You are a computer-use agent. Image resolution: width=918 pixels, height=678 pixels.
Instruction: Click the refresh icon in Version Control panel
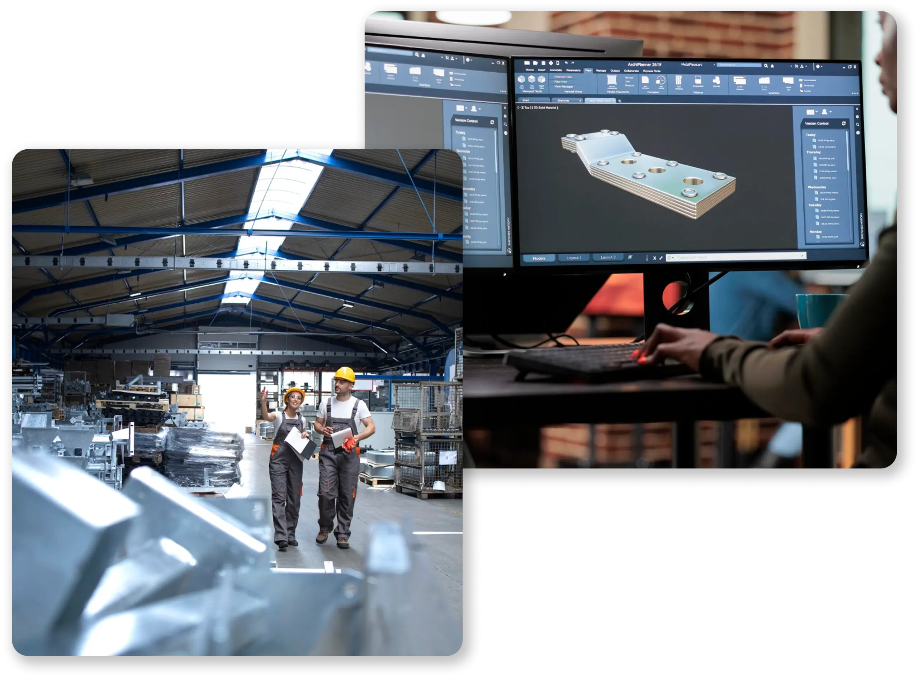tap(844, 124)
